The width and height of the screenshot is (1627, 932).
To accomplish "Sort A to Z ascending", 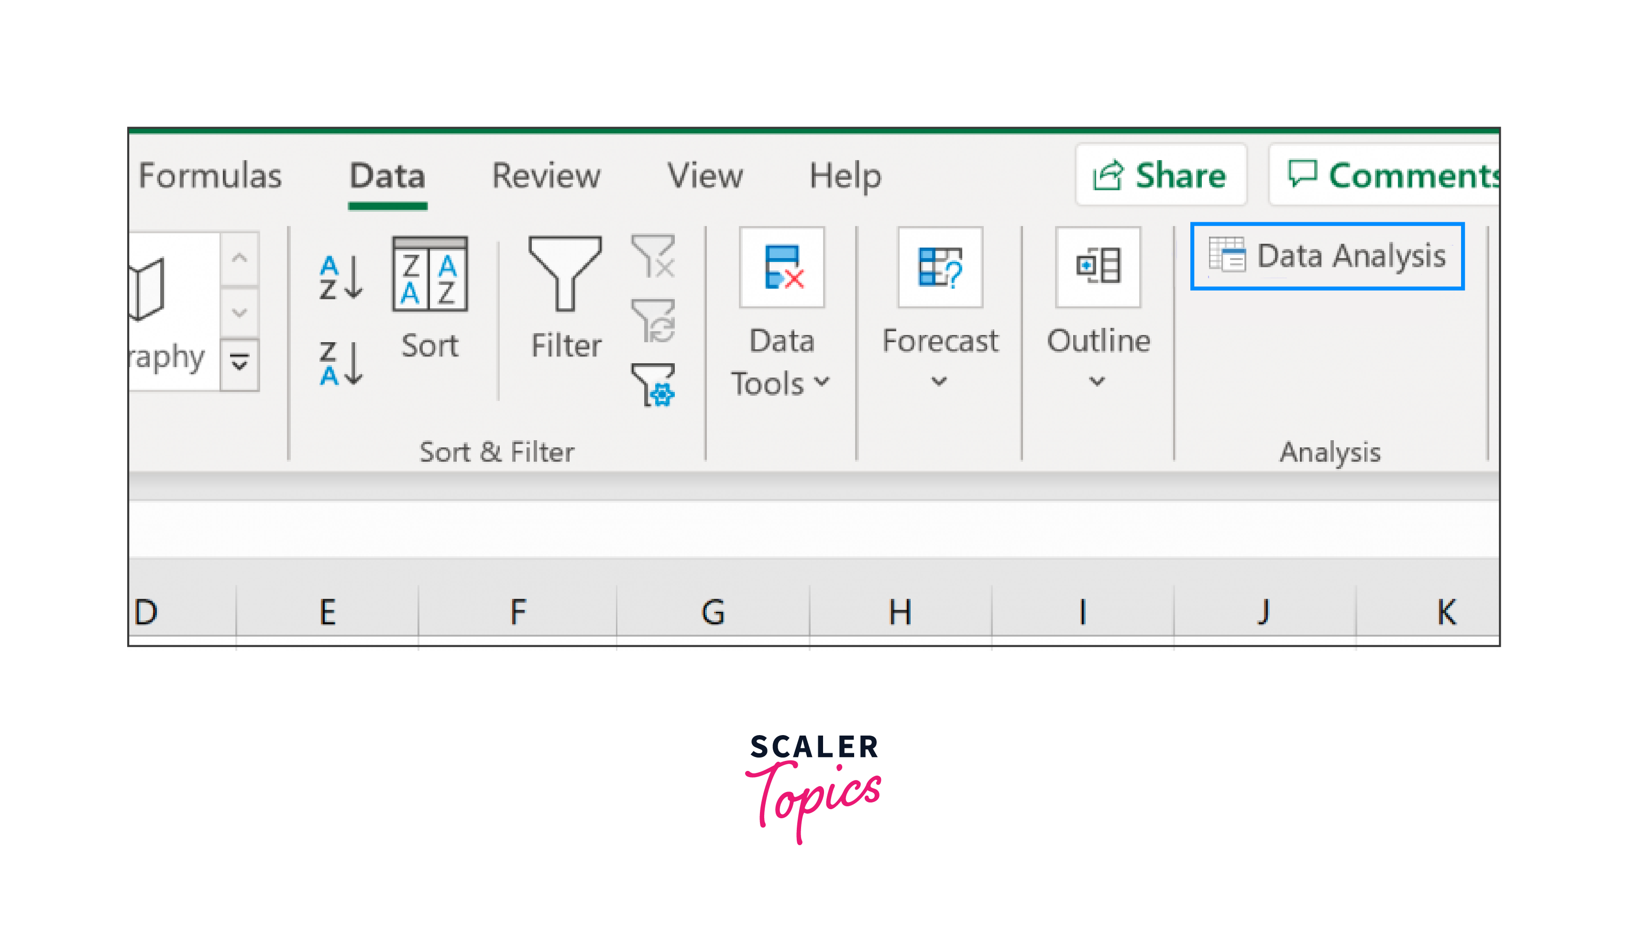I will tap(341, 277).
